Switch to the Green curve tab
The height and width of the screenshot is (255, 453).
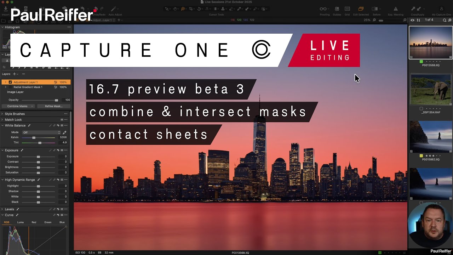click(x=48, y=222)
